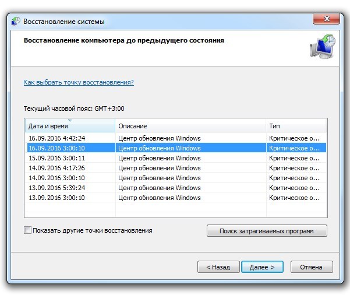Sort by 'Тип' column header
Image resolution: width=350 pixels, height=298 pixels.
295,126
